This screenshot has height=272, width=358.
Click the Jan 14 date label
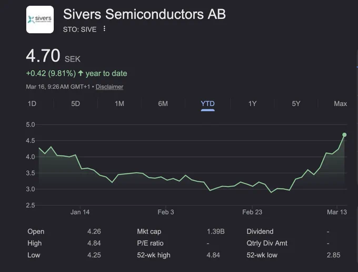click(80, 212)
